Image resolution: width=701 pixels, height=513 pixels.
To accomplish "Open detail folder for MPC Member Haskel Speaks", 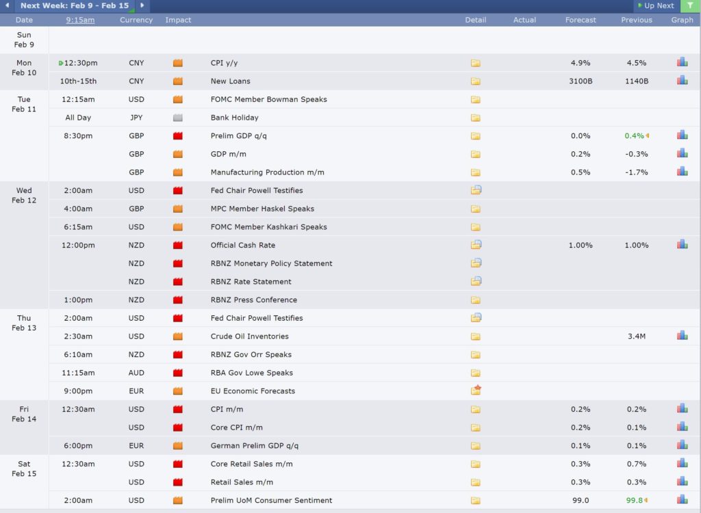I will 476,209.
